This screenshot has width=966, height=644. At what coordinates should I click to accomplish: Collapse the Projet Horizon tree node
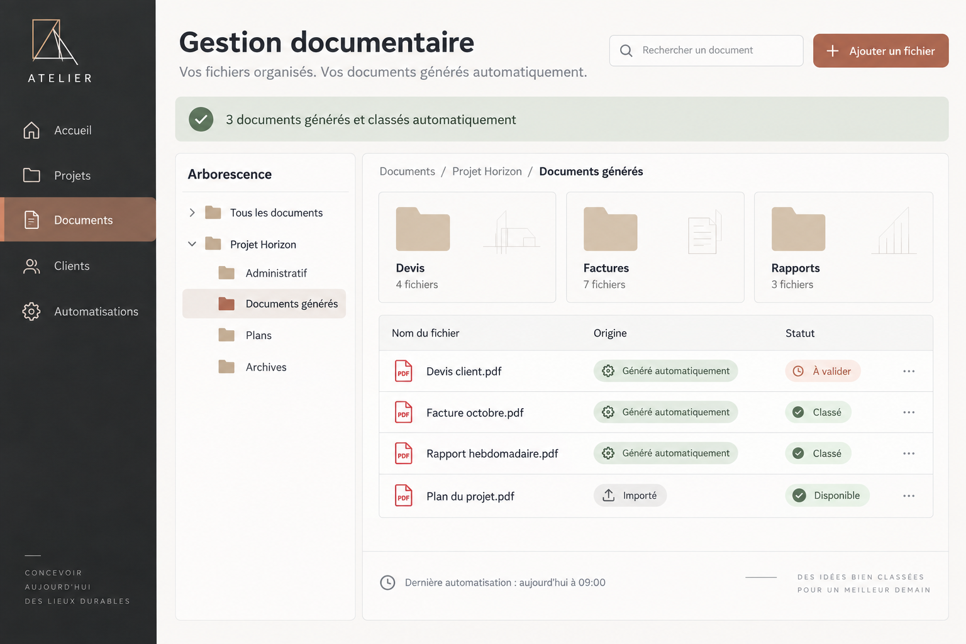point(192,244)
